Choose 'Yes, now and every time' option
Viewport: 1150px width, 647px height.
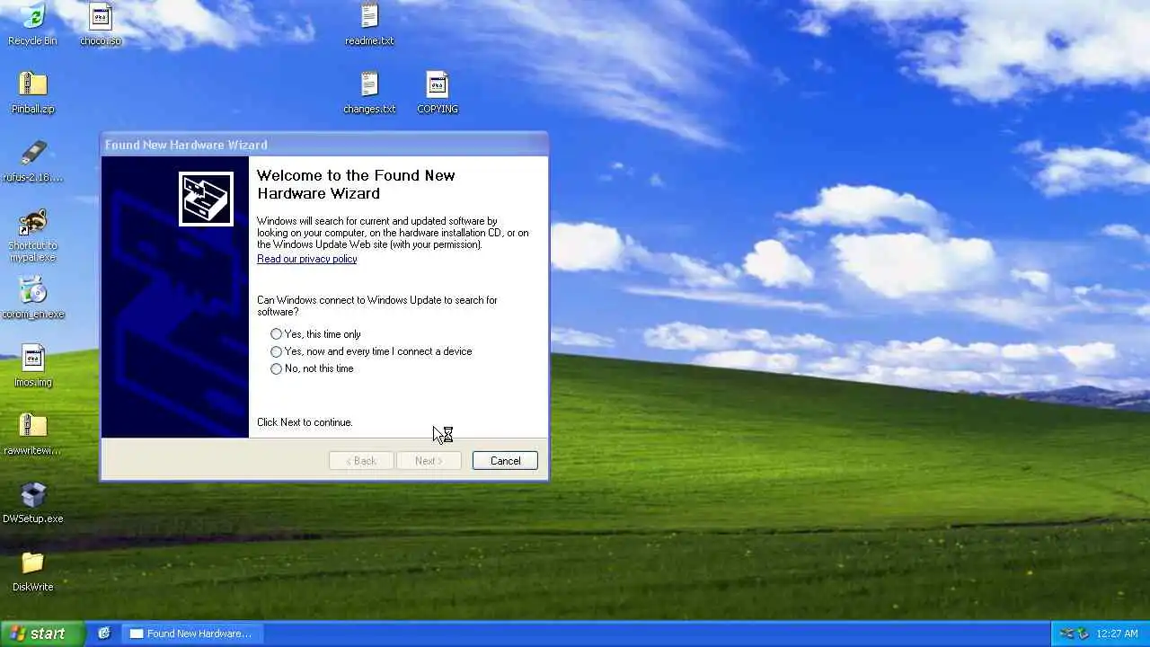pos(371,351)
